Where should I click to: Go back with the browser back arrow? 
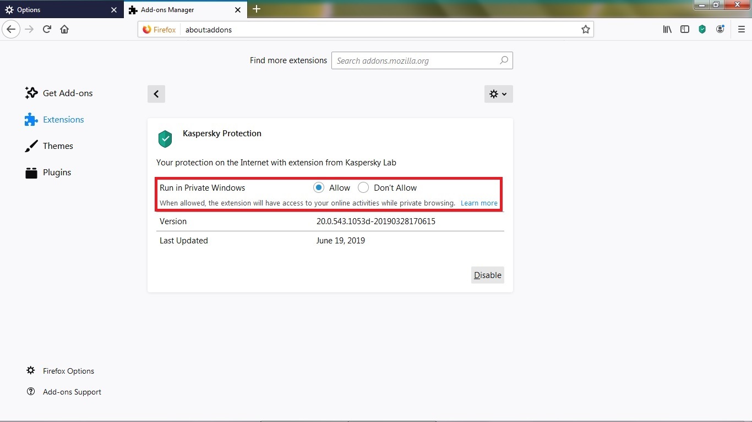pyautogui.click(x=11, y=29)
